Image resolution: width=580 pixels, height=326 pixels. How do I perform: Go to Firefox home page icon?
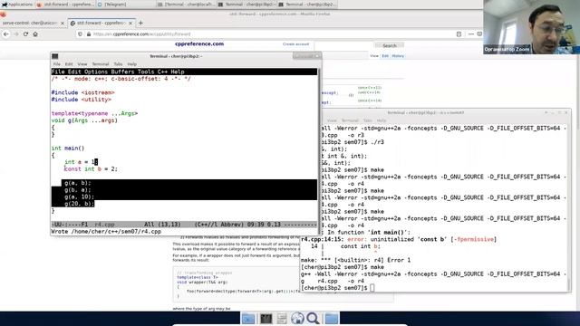(x=35, y=34)
